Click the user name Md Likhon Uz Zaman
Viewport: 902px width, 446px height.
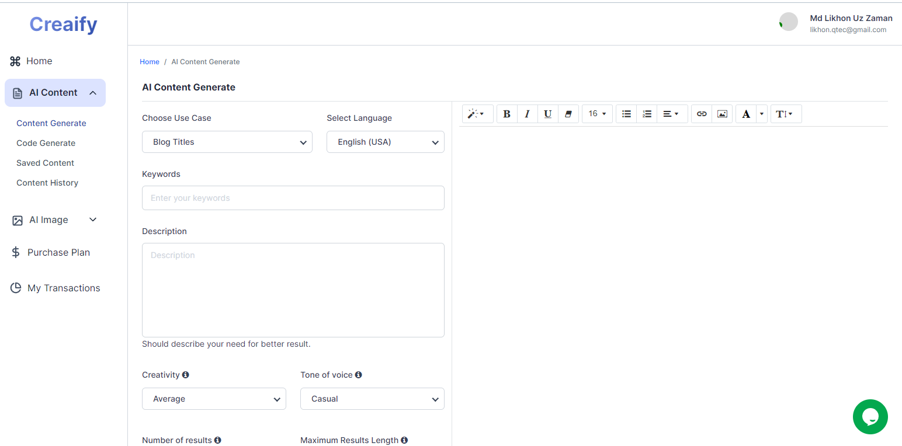(x=851, y=18)
